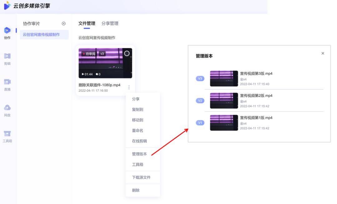This screenshot has width=337, height=204.
Task: Click the plus icon beside 协作审片
Action: coord(64,24)
